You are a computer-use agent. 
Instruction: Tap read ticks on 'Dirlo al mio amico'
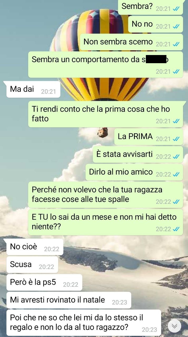pyautogui.click(x=176, y=174)
